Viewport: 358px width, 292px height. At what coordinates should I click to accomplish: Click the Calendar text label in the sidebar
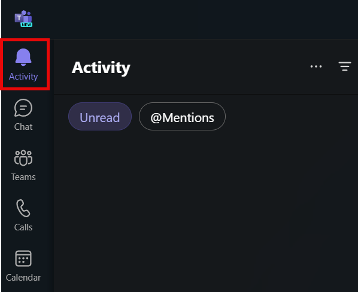[23, 278]
